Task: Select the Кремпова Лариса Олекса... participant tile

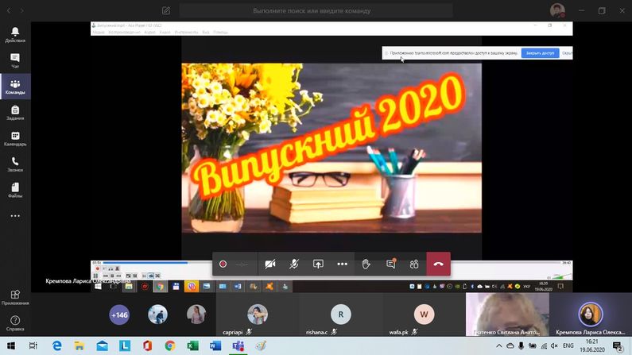Action: (x=591, y=314)
